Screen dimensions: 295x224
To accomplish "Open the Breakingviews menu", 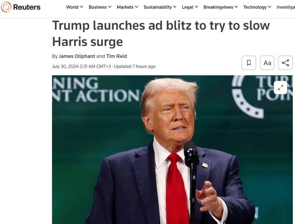I will click(x=221, y=7).
